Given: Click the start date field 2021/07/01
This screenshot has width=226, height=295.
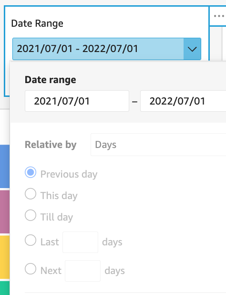Looking at the screenshot, I should 77,101.
